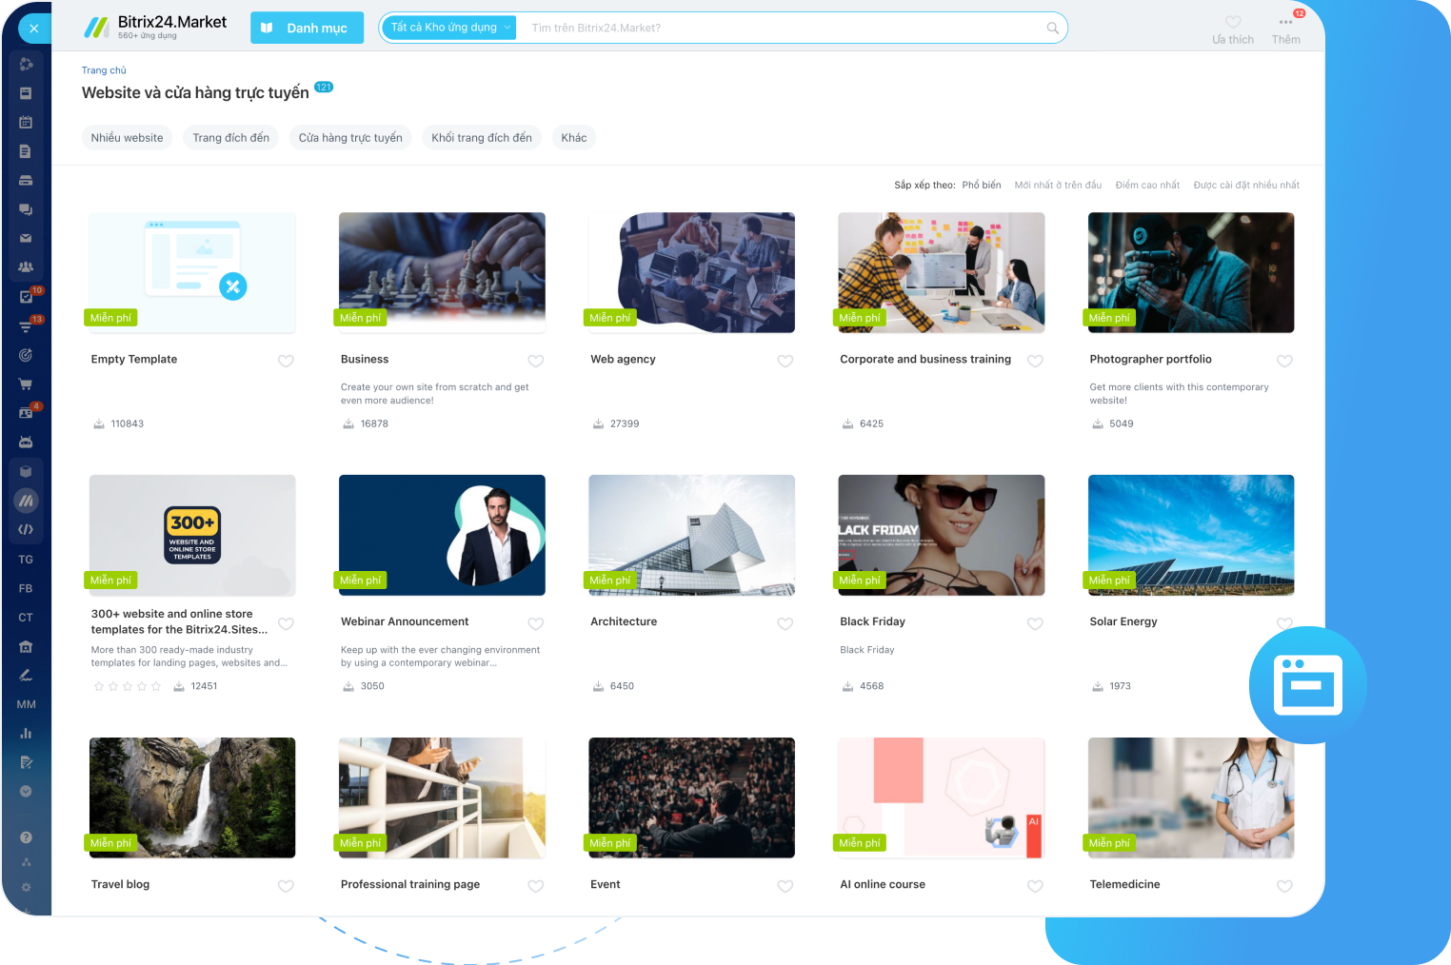The width and height of the screenshot is (1451, 965).
Task: Expand the Tất cả Kho ứng dụng dropdown
Action: coord(449,28)
